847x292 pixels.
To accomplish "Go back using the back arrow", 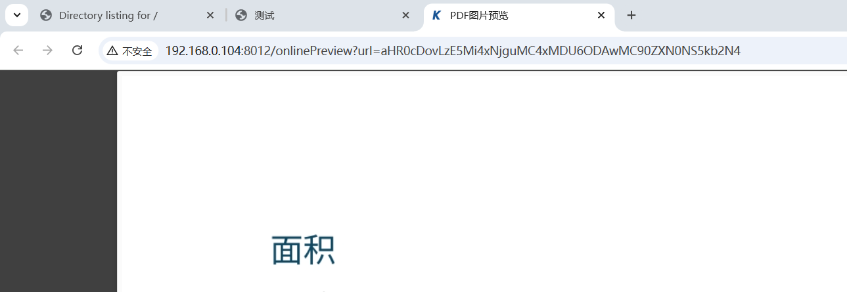I will pyautogui.click(x=18, y=51).
